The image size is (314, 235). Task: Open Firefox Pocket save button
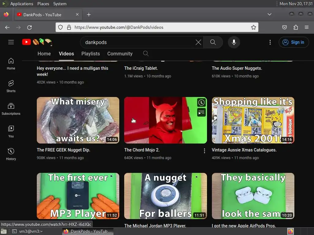pyautogui.click(x=284, y=27)
